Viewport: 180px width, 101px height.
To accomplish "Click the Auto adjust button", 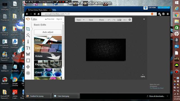I will pos(48,32).
